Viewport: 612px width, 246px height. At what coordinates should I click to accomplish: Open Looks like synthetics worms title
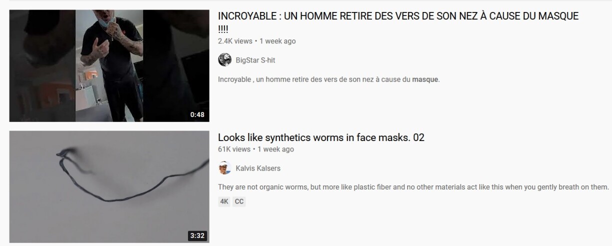pyautogui.click(x=321, y=137)
